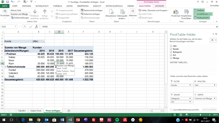The image size is (219, 123).
Task: Switch to page layout view icon
Action: coord(181,115)
